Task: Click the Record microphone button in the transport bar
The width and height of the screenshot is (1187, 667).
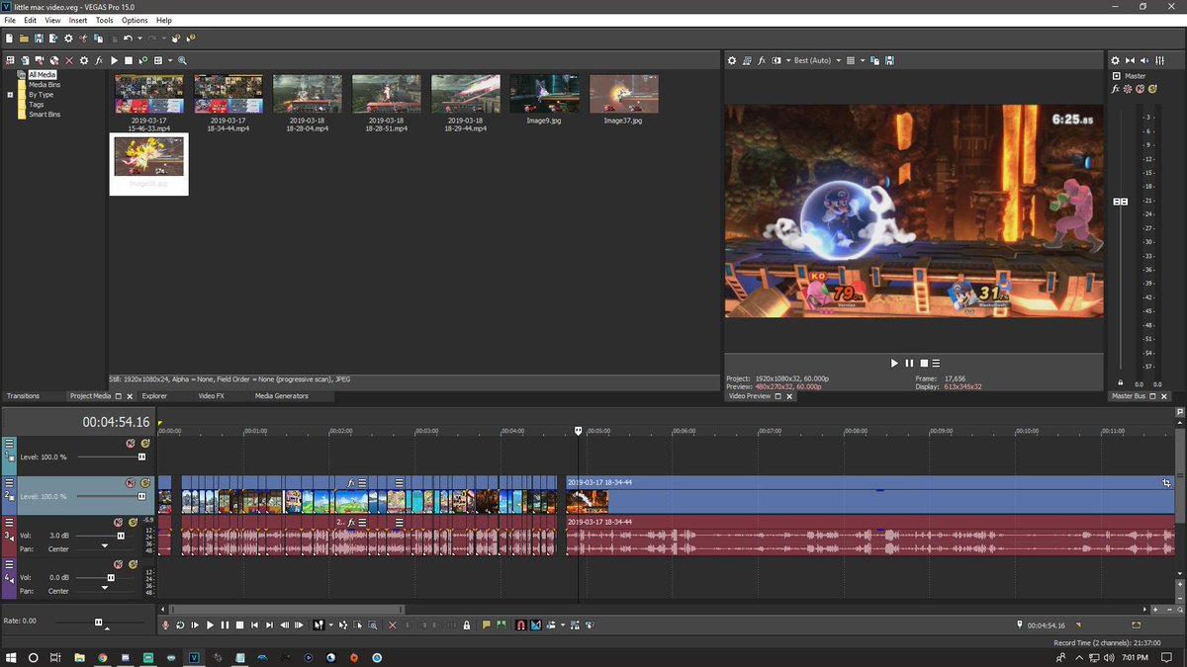Action: (165, 625)
